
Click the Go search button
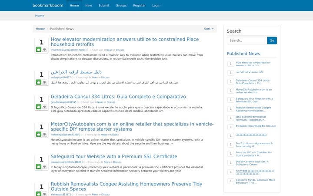click(272, 41)
